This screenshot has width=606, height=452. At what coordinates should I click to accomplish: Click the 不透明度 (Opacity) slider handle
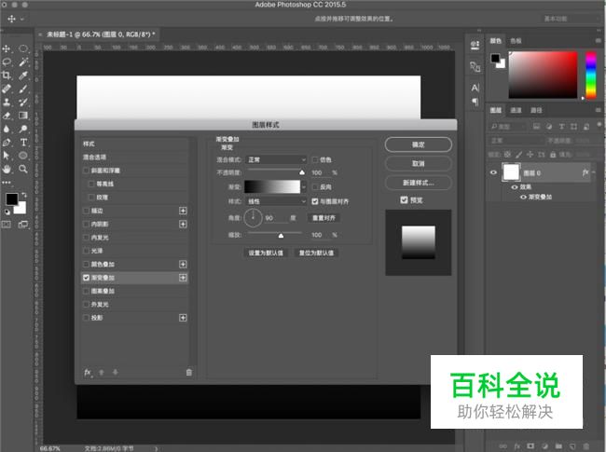(302, 172)
